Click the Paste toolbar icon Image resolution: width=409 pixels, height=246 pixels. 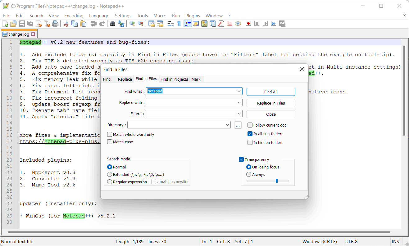pos(83,24)
